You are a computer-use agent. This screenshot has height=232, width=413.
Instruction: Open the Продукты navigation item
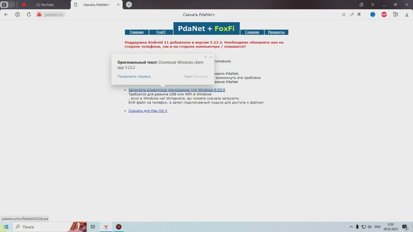[276, 32]
